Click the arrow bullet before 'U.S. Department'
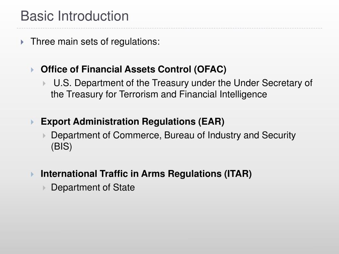Screen dimensions: 339x254 (44, 83)
